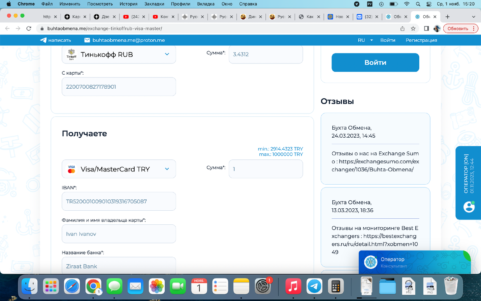
Task: Open FaceTime from the Dock
Action: pyautogui.click(x=178, y=287)
